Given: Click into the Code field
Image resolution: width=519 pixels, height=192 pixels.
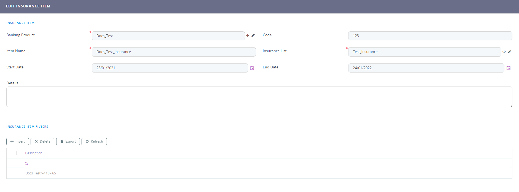Looking at the screenshot, I should click(x=430, y=36).
